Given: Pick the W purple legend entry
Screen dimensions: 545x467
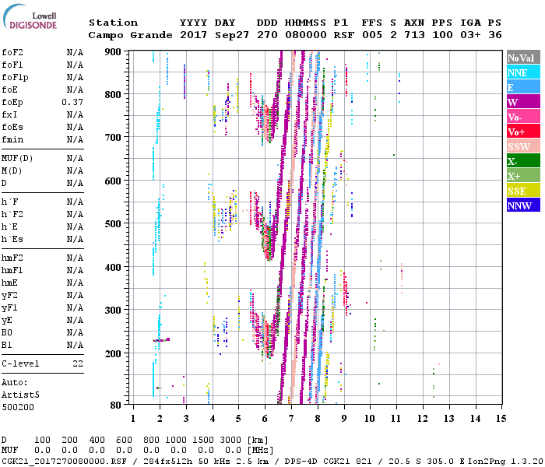Looking at the screenshot, I should tap(522, 102).
